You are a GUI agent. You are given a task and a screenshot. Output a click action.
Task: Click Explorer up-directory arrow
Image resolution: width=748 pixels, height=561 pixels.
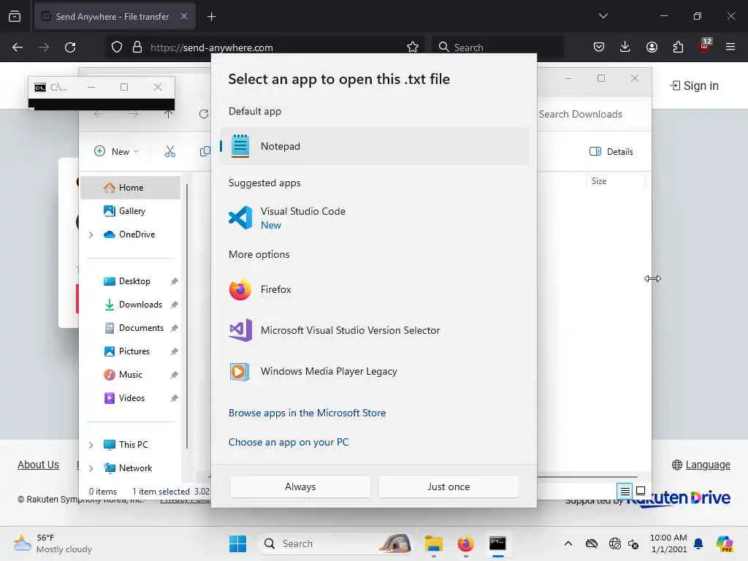coord(168,114)
